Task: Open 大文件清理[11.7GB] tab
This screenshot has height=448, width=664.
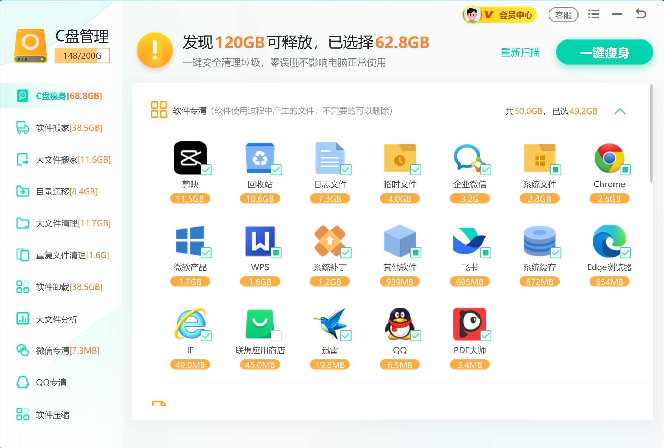Action: pos(61,223)
